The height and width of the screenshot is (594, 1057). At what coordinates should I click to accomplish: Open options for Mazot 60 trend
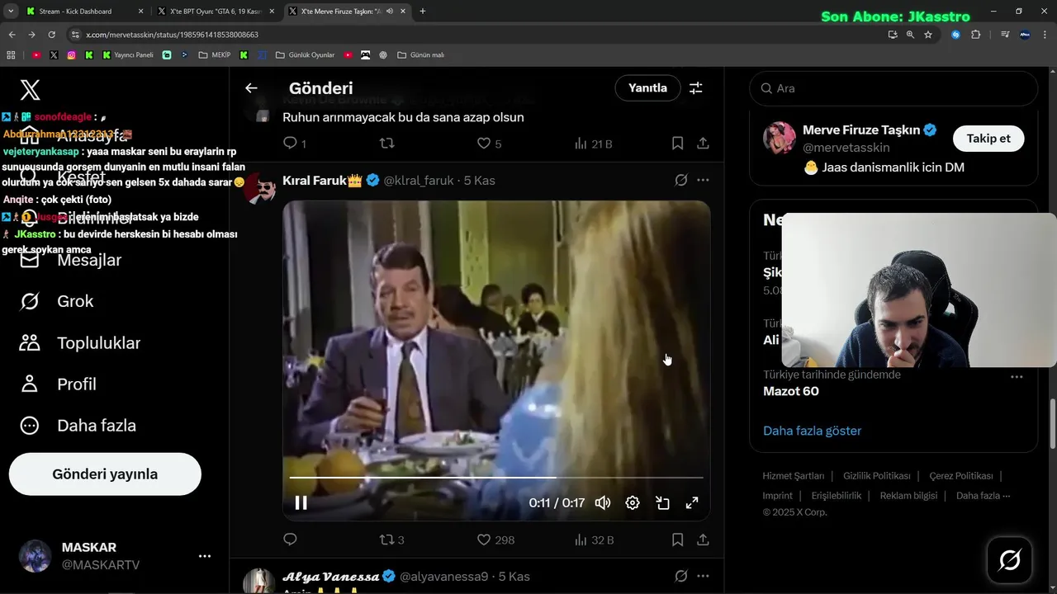point(1017,376)
